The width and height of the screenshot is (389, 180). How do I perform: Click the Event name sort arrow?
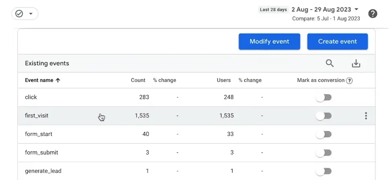tap(58, 80)
